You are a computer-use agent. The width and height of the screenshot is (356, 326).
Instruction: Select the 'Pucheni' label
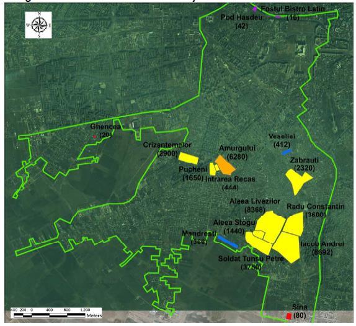coord(193,170)
